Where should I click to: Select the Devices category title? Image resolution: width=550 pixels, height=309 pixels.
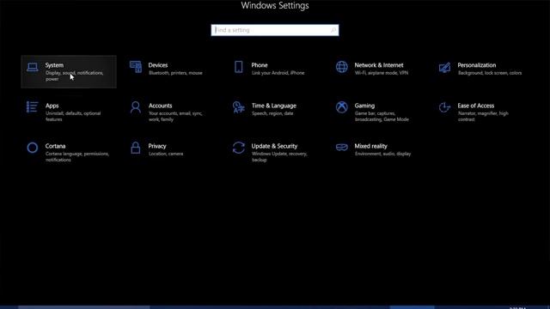click(x=158, y=65)
